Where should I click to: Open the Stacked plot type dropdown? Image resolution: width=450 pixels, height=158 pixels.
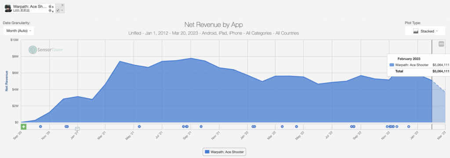pyautogui.click(x=425, y=31)
